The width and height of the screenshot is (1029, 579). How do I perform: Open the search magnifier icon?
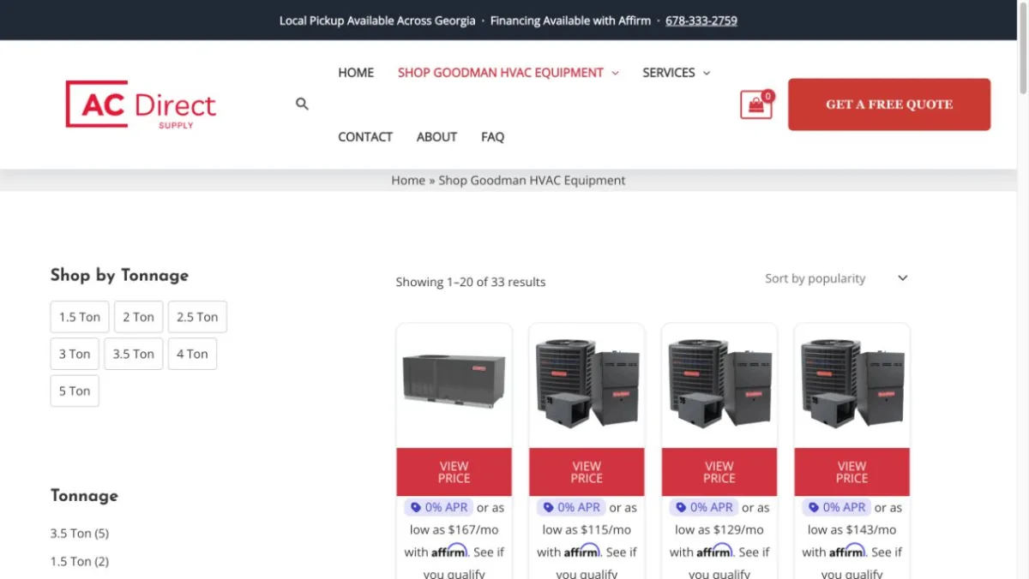pos(302,104)
